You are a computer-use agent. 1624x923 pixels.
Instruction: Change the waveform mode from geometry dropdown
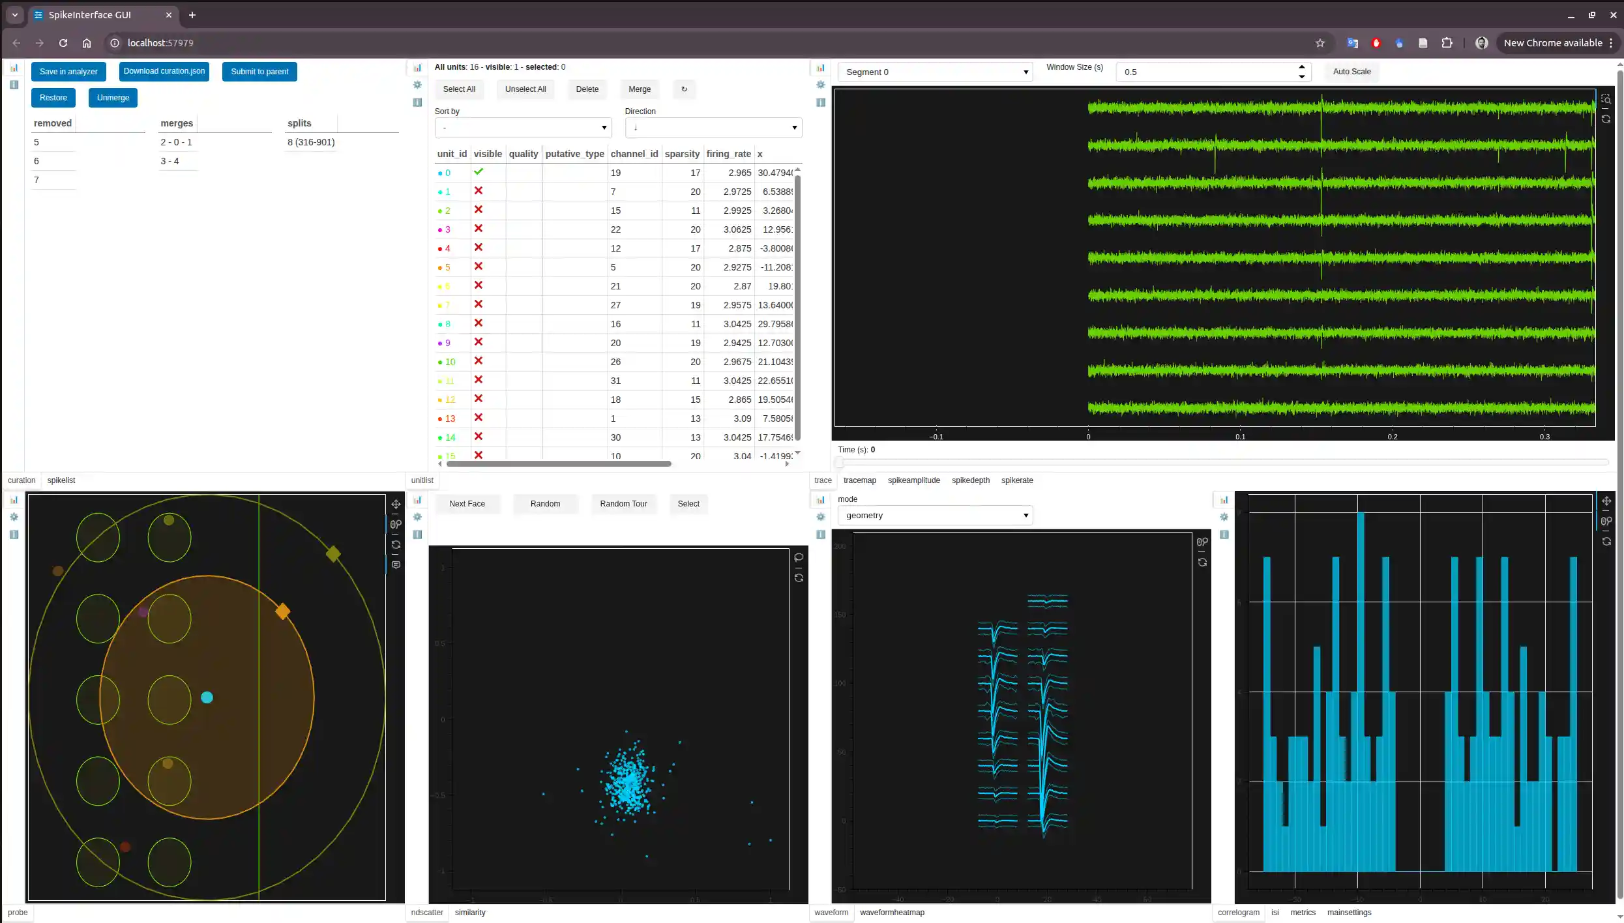tap(934, 515)
